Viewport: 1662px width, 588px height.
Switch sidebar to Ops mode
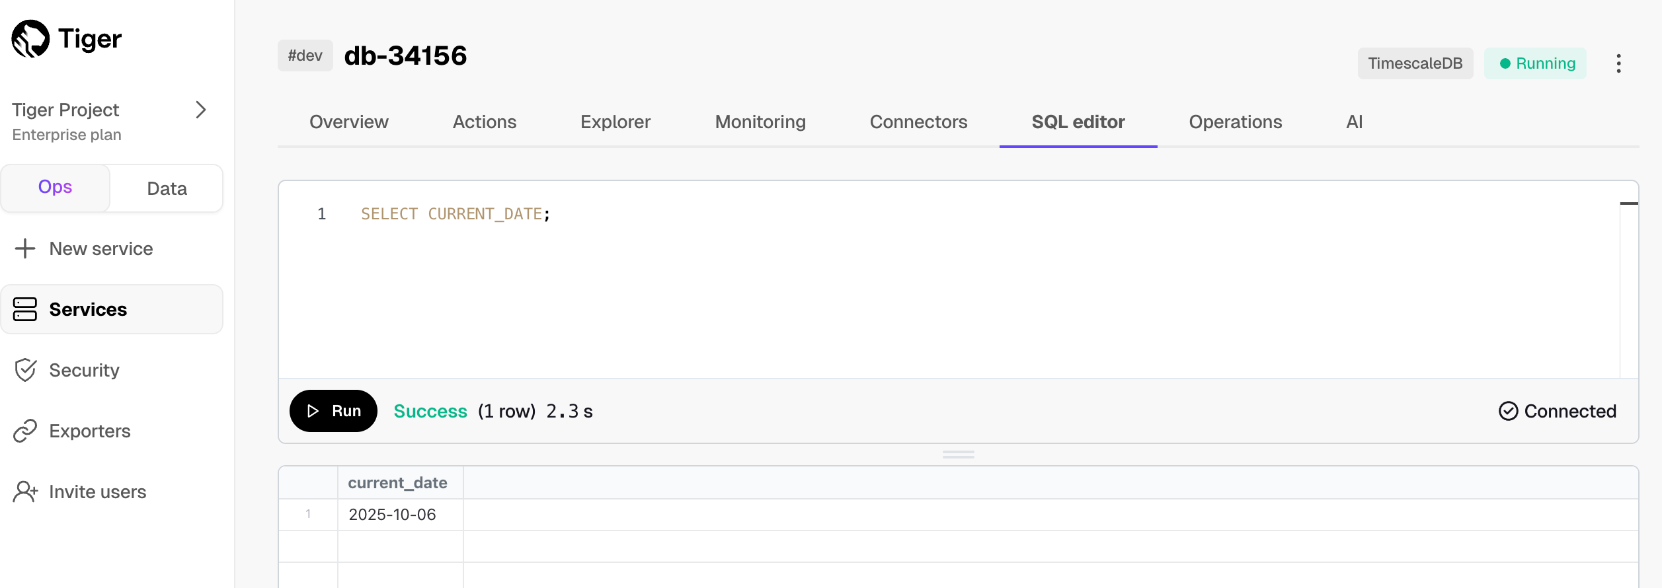point(56,188)
